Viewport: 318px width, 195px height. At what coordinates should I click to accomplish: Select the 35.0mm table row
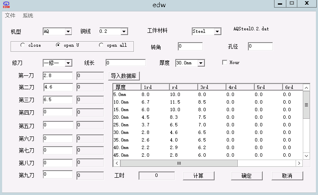208,140
